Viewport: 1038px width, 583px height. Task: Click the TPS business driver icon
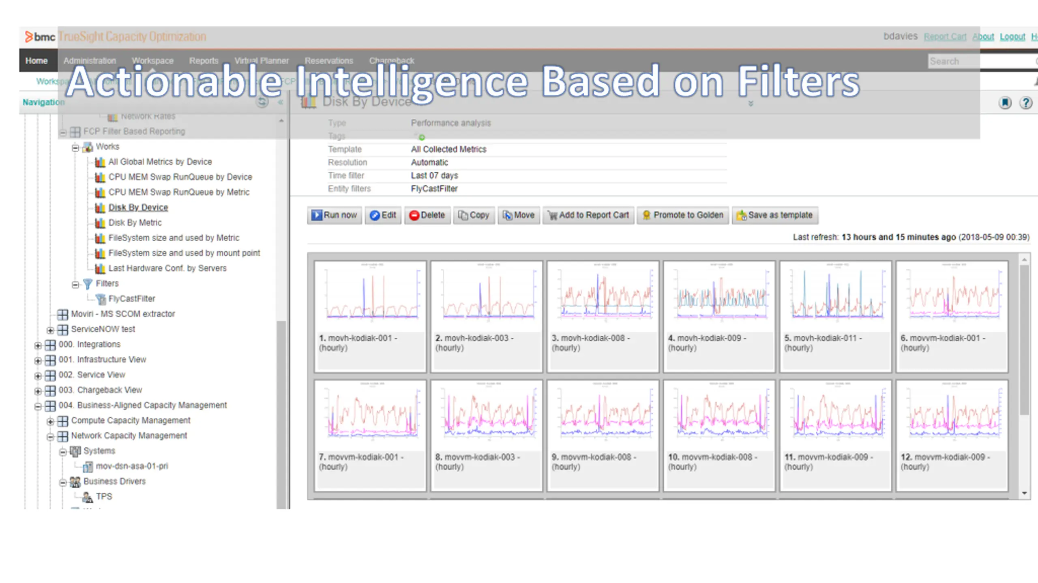(x=88, y=497)
